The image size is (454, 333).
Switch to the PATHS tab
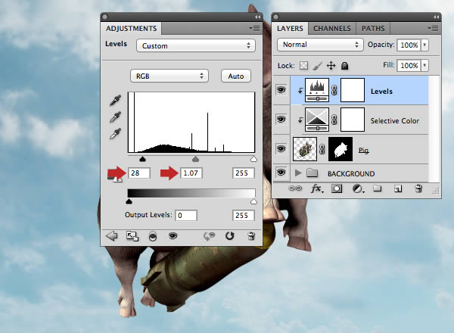coord(373,28)
